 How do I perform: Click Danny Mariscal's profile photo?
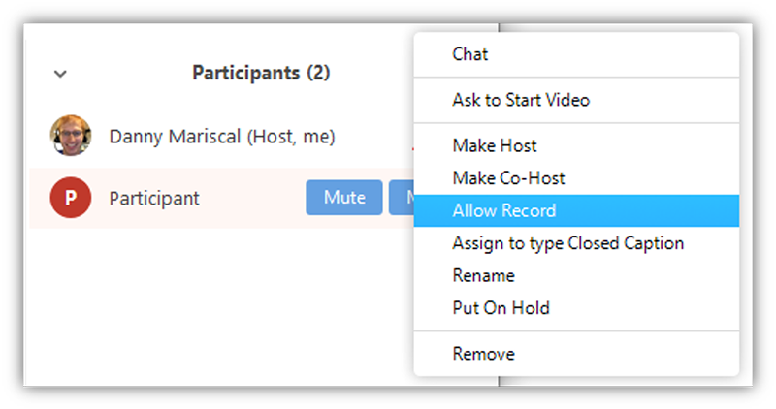point(71,137)
